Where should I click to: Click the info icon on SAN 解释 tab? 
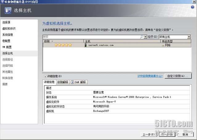[x=72, y=82]
